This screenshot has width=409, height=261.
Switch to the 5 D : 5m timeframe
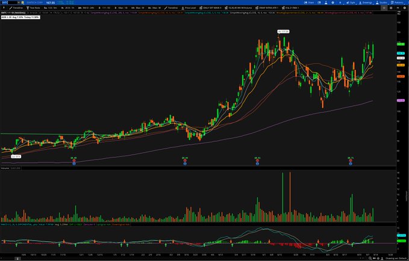coord(51,8)
